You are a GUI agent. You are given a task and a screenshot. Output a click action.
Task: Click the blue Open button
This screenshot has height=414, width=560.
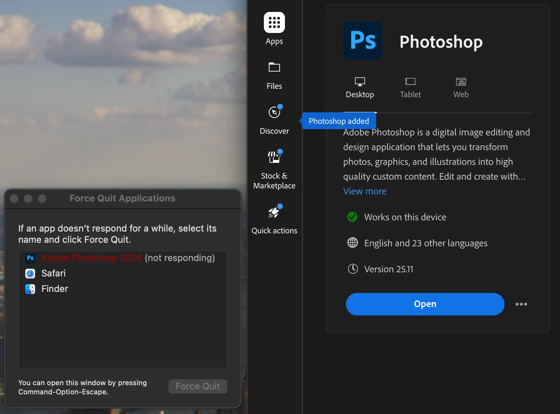(x=425, y=304)
